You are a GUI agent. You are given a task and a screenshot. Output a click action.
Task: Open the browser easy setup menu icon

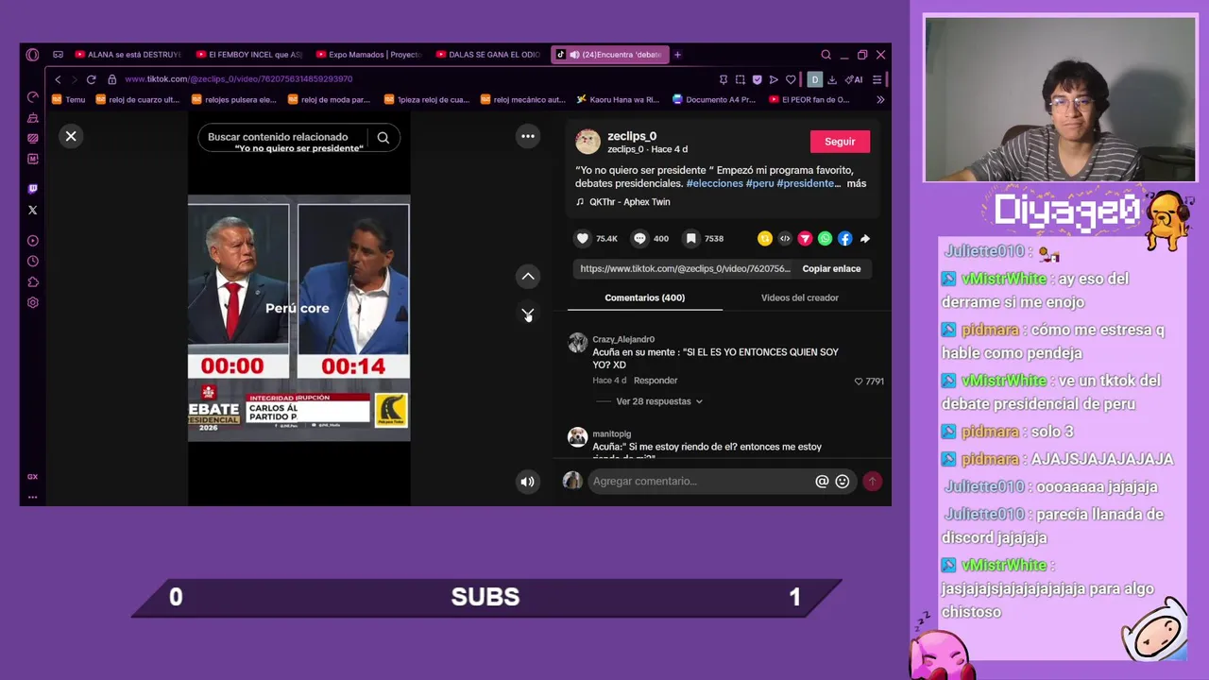point(877,79)
